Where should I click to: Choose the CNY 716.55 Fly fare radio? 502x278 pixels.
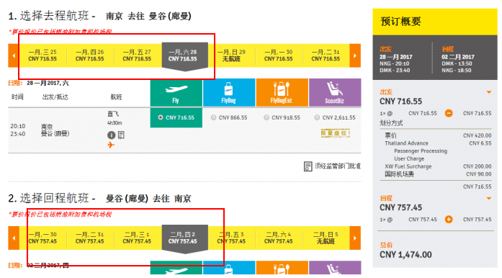[161, 117]
